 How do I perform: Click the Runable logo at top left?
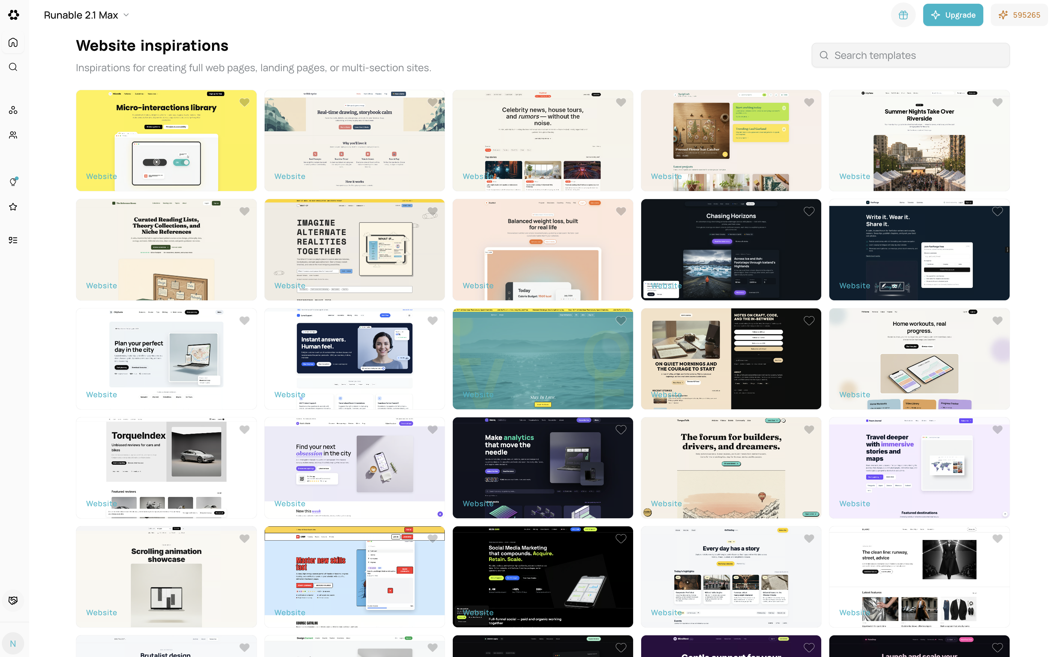[x=13, y=15]
